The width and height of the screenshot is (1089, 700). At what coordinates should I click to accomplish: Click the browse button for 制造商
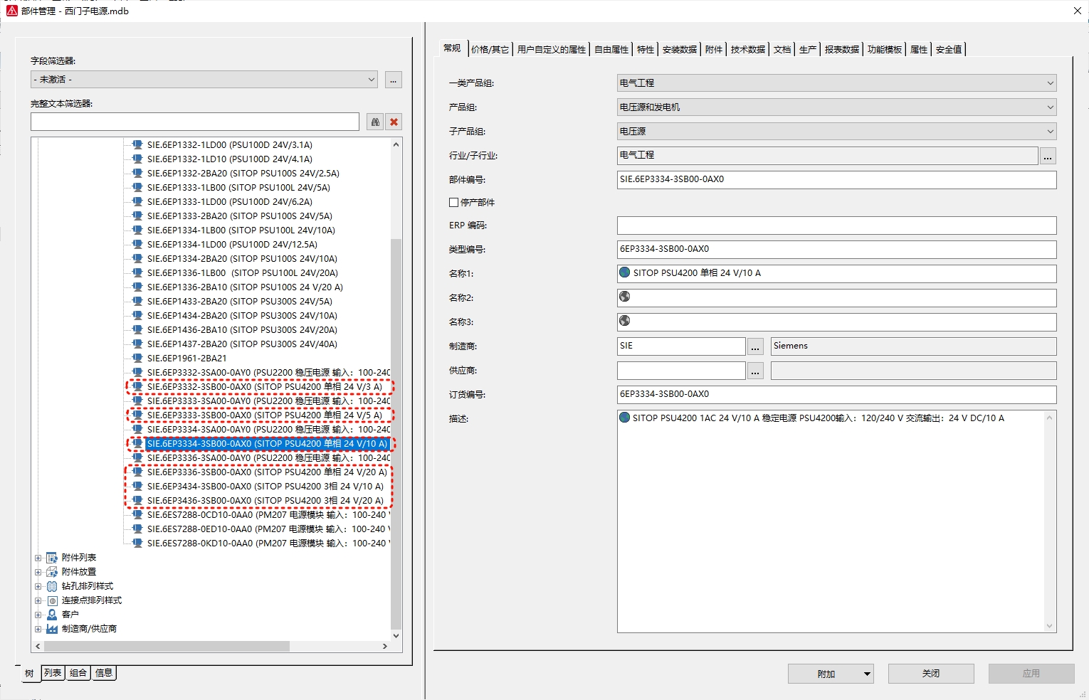click(x=755, y=346)
